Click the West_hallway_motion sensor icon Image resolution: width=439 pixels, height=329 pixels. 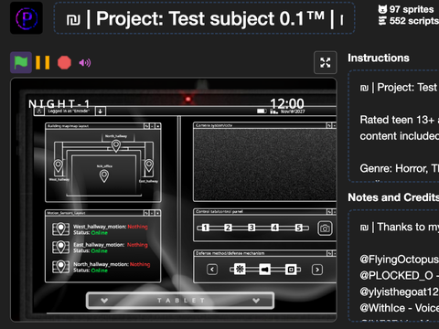[x=60, y=229]
